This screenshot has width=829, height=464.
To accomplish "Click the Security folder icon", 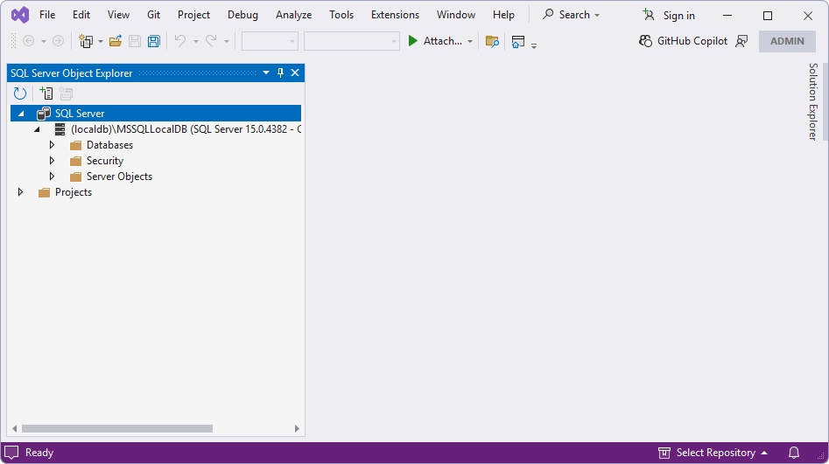I will (75, 161).
